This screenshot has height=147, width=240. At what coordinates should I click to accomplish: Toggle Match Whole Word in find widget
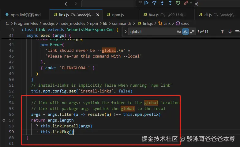pos(186,32)
